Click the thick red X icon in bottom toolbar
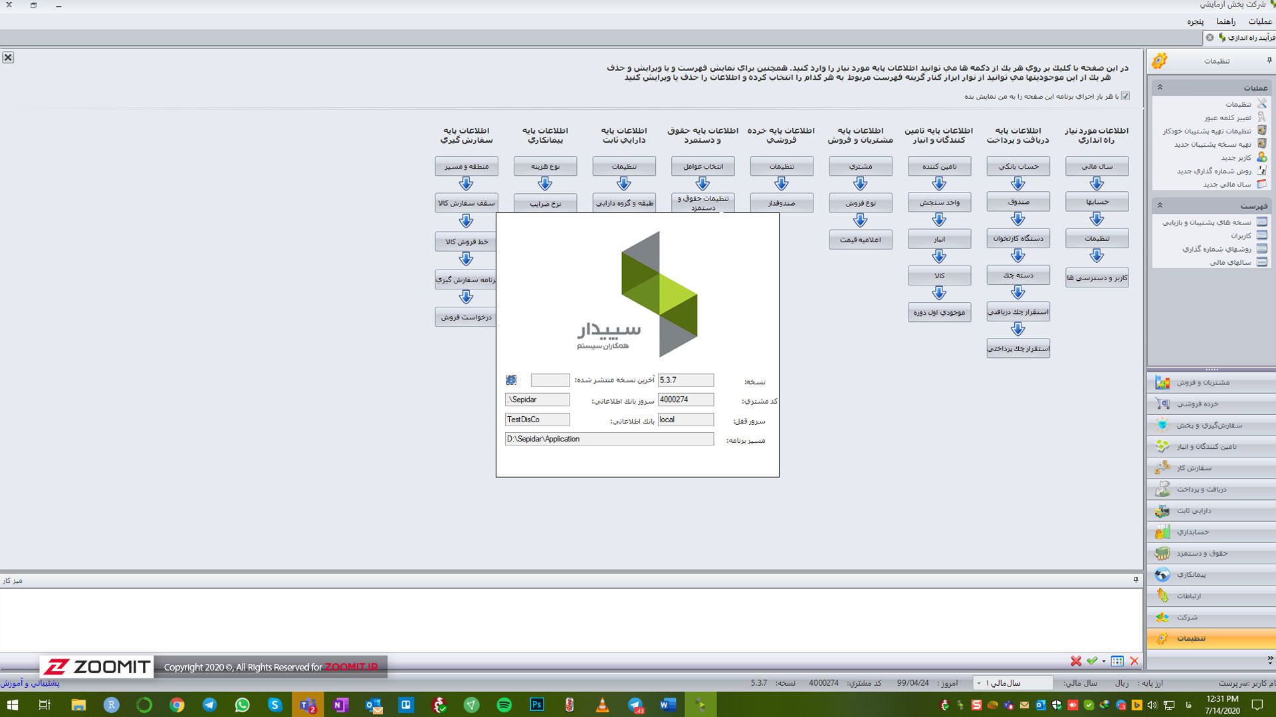 click(1075, 661)
